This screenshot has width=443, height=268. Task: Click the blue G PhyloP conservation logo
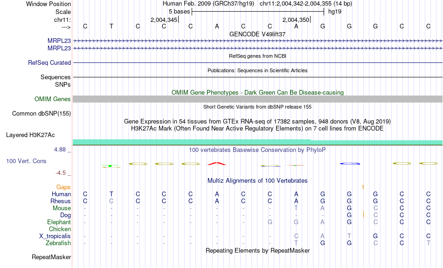point(350,164)
